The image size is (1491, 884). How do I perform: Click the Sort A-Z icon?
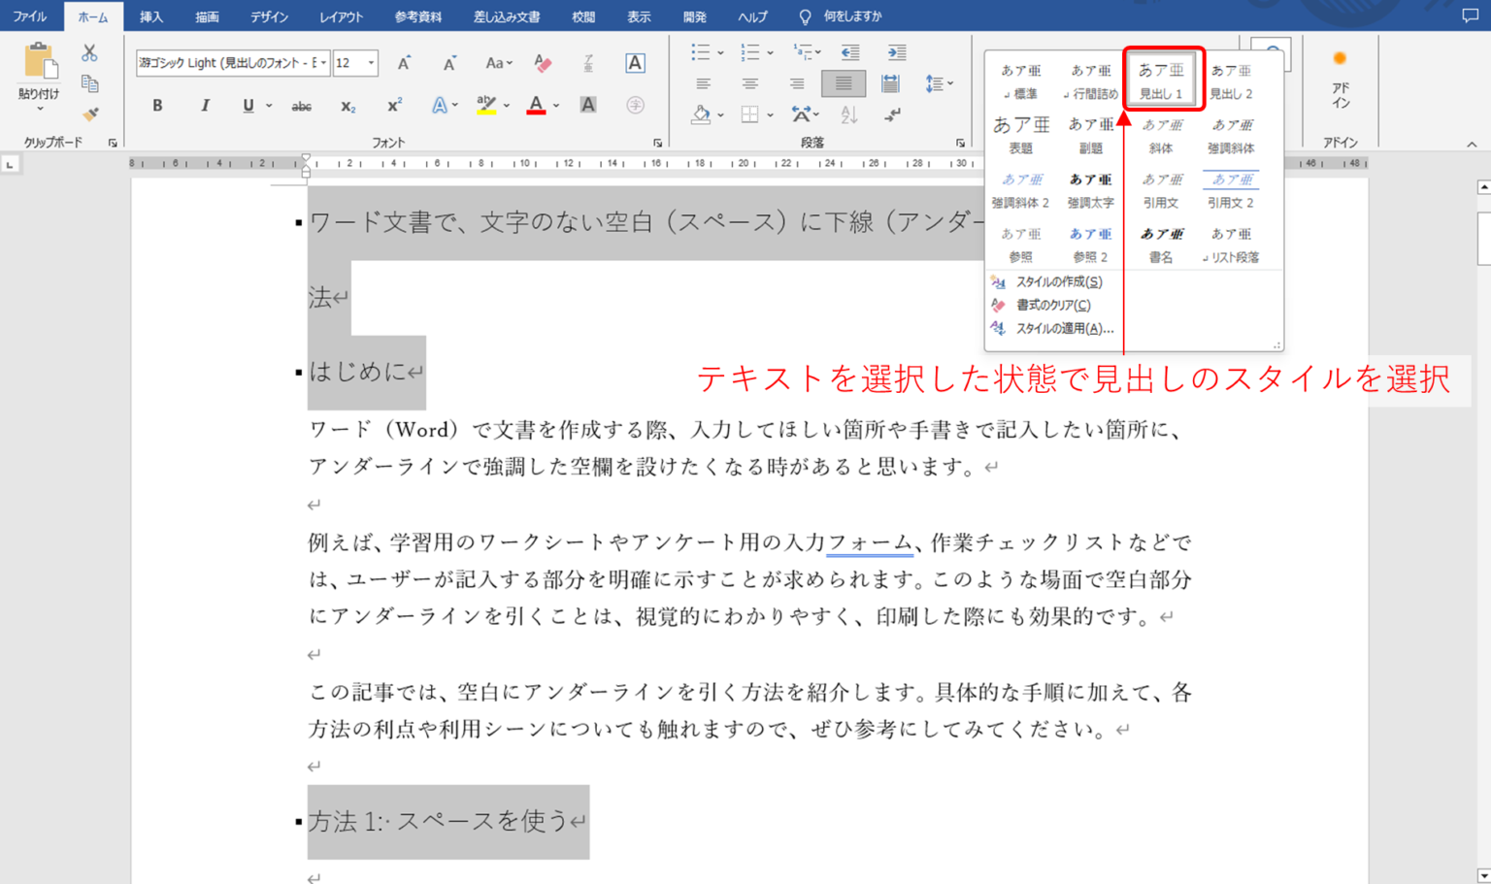tap(849, 115)
